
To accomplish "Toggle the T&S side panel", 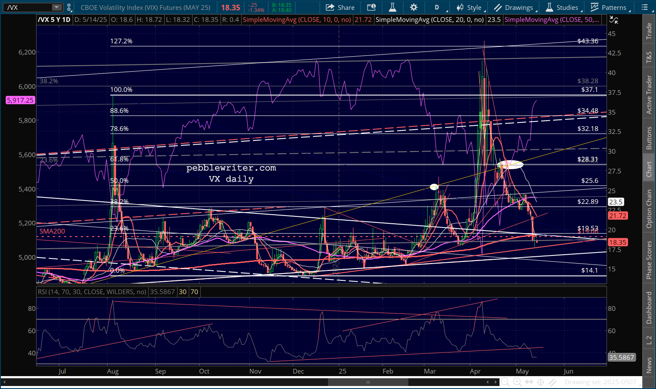I will coord(649,57).
